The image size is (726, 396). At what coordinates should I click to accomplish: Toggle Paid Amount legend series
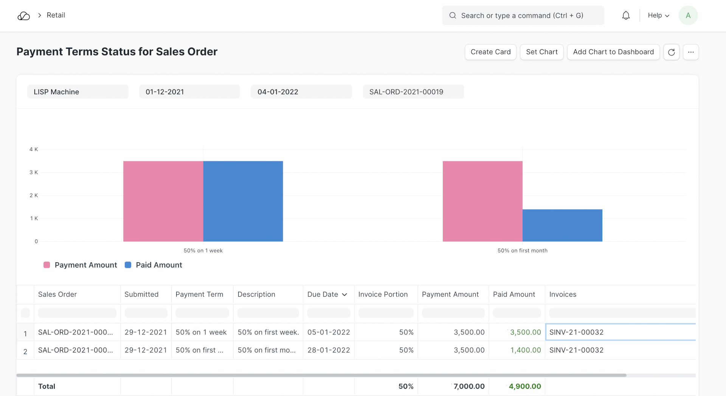point(154,265)
